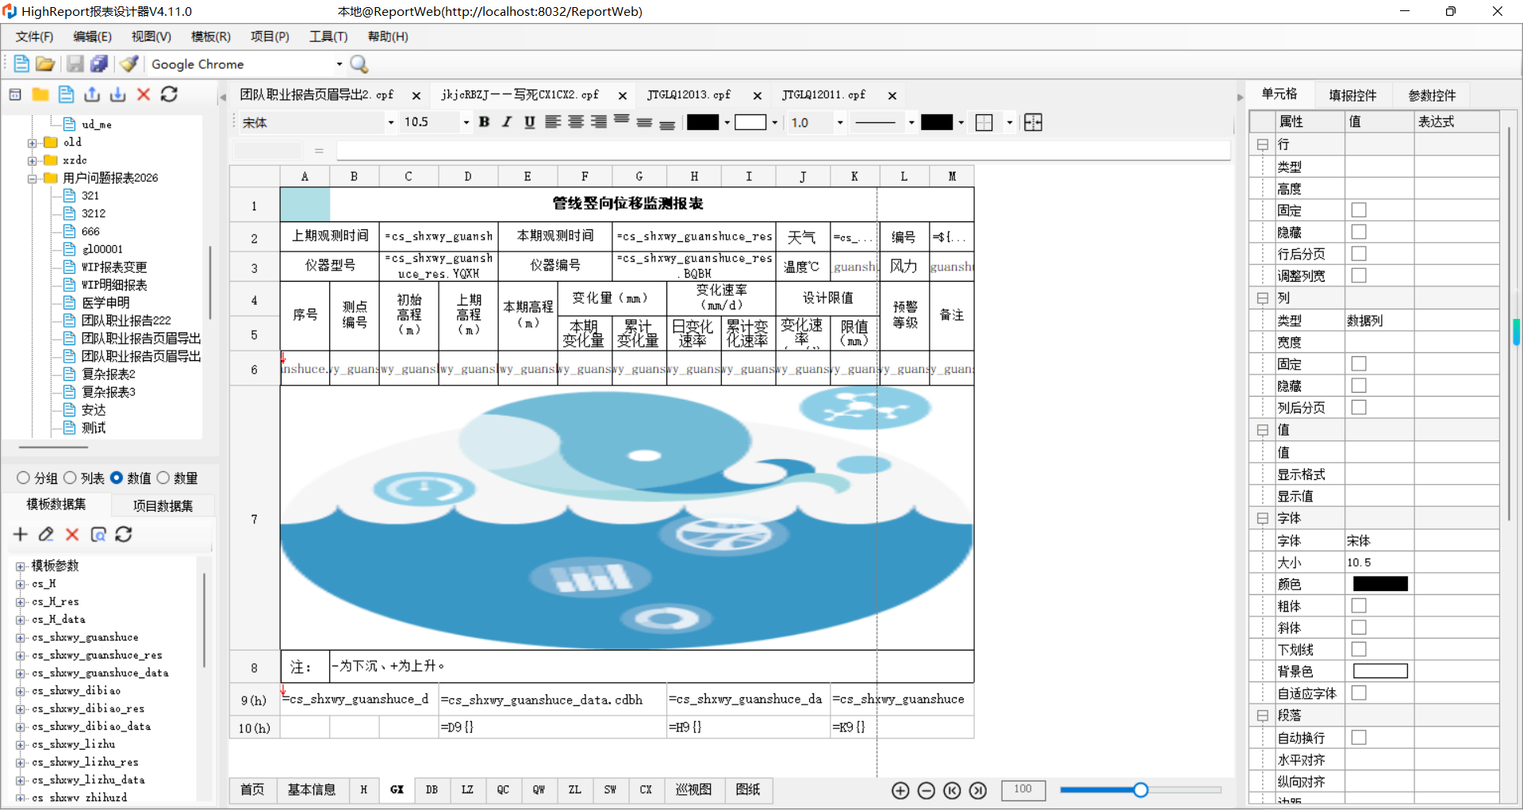Toggle underline formatting
The height and width of the screenshot is (810, 1523).
(529, 122)
